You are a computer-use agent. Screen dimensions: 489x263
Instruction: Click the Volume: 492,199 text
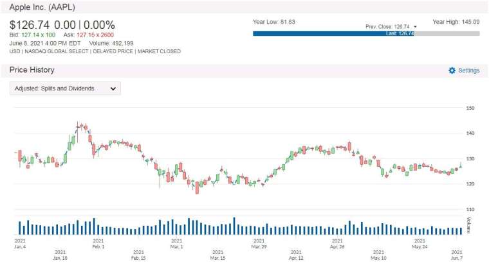[x=111, y=43]
